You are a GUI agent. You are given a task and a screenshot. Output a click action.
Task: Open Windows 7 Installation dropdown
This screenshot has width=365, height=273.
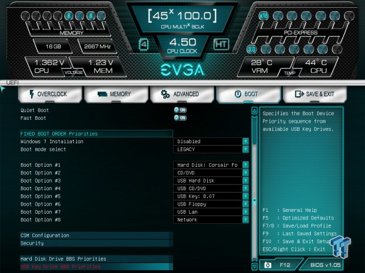pyautogui.click(x=211, y=141)
